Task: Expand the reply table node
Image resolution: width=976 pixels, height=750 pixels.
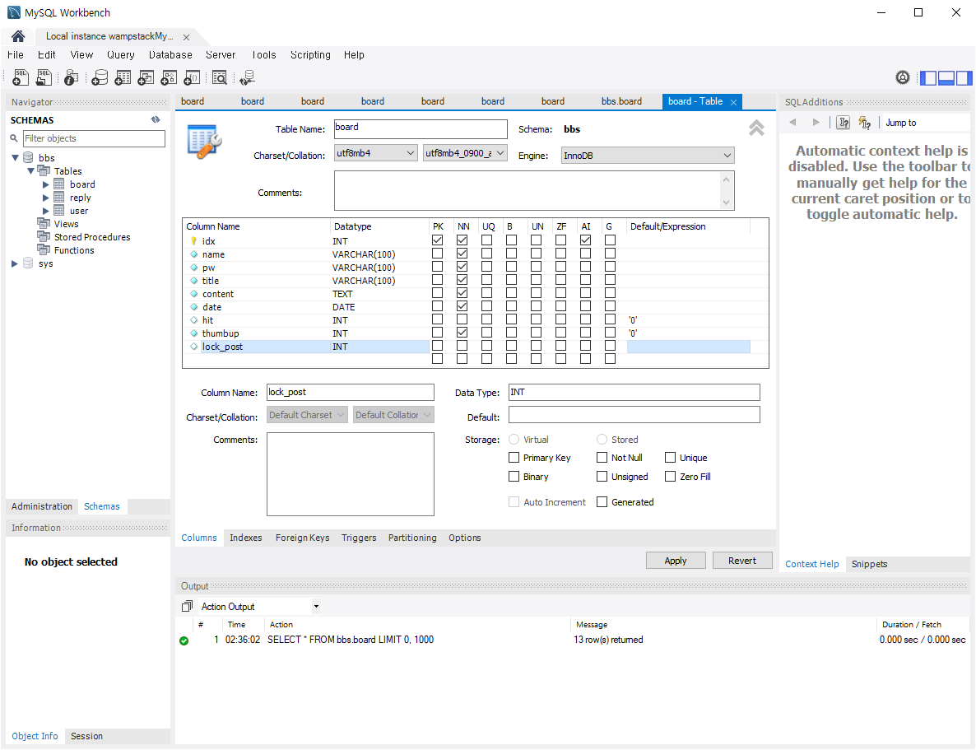Action: pos(45,198)
